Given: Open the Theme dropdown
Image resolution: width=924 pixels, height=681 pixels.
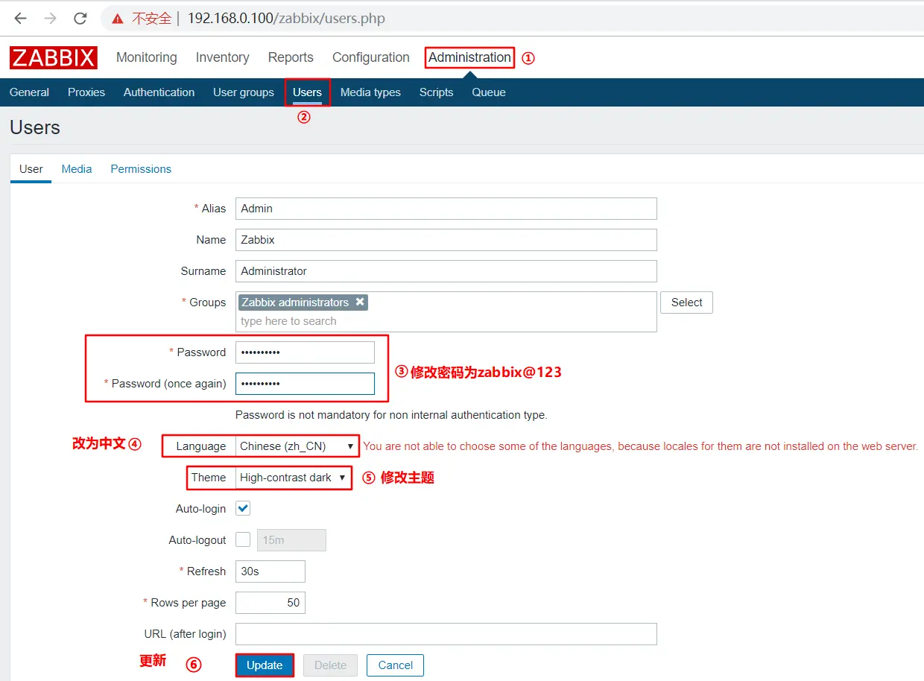Looking at the screenshot, I should point(293,478).
